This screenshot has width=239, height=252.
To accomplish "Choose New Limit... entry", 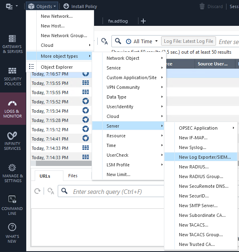I will (x=128, y=174).
